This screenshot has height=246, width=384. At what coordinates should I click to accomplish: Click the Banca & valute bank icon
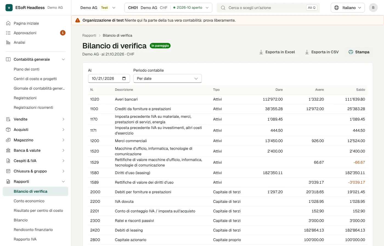click(8, 150)
